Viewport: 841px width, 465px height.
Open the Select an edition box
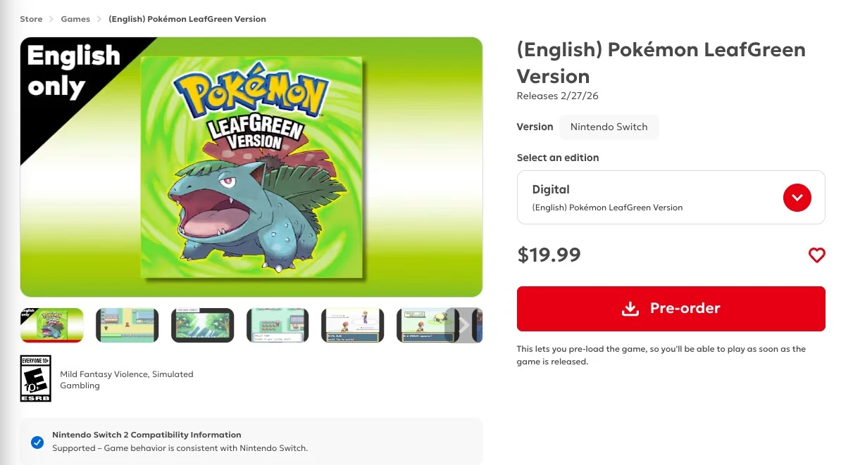click(x=648, y=198)
